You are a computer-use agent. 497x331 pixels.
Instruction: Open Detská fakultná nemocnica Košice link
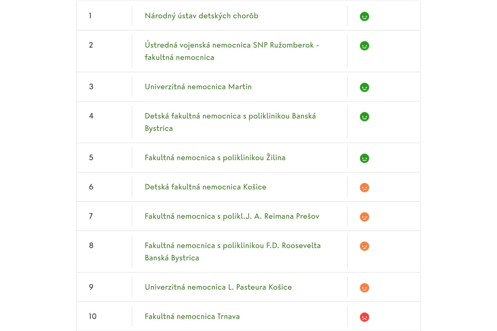tap(205, 187)
